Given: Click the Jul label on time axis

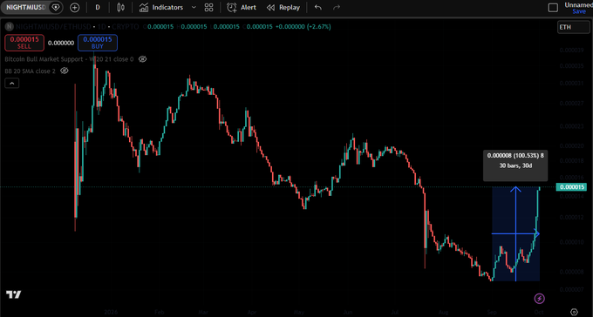Looking at the screenshot, I should [x=396, y=313].
